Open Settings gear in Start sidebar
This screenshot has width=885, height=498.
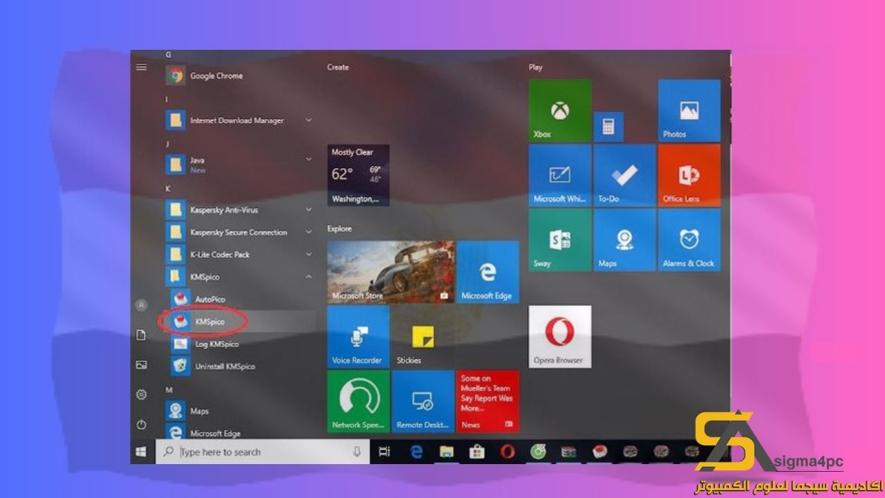(142, 394)
